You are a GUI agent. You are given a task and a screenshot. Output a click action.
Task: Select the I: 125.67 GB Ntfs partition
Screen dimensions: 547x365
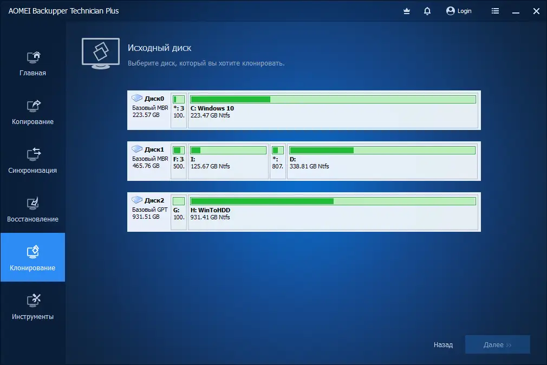pos(229,161)
